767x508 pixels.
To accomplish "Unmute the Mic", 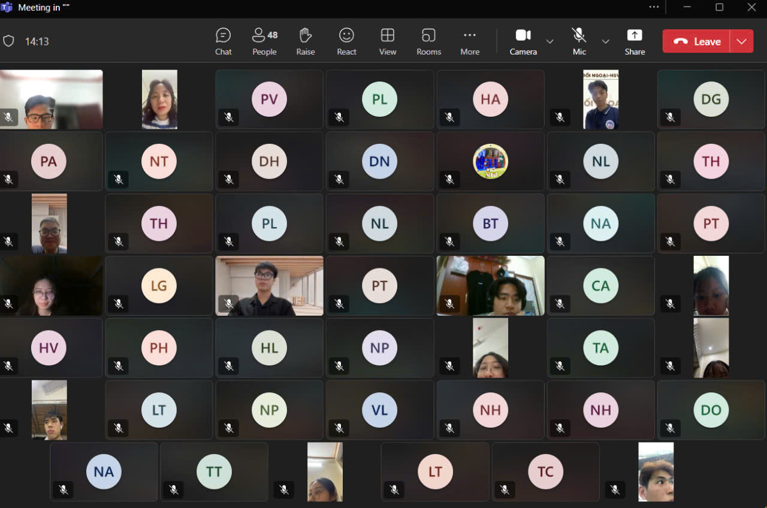I will coord(579,41).
